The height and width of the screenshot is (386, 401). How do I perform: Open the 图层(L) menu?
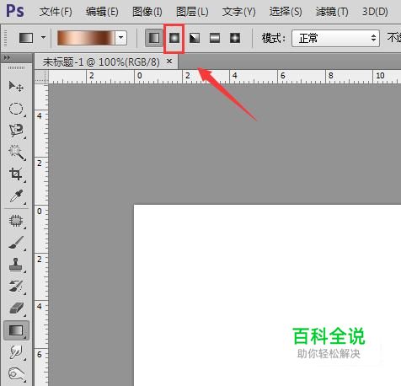tap(192, 12)
